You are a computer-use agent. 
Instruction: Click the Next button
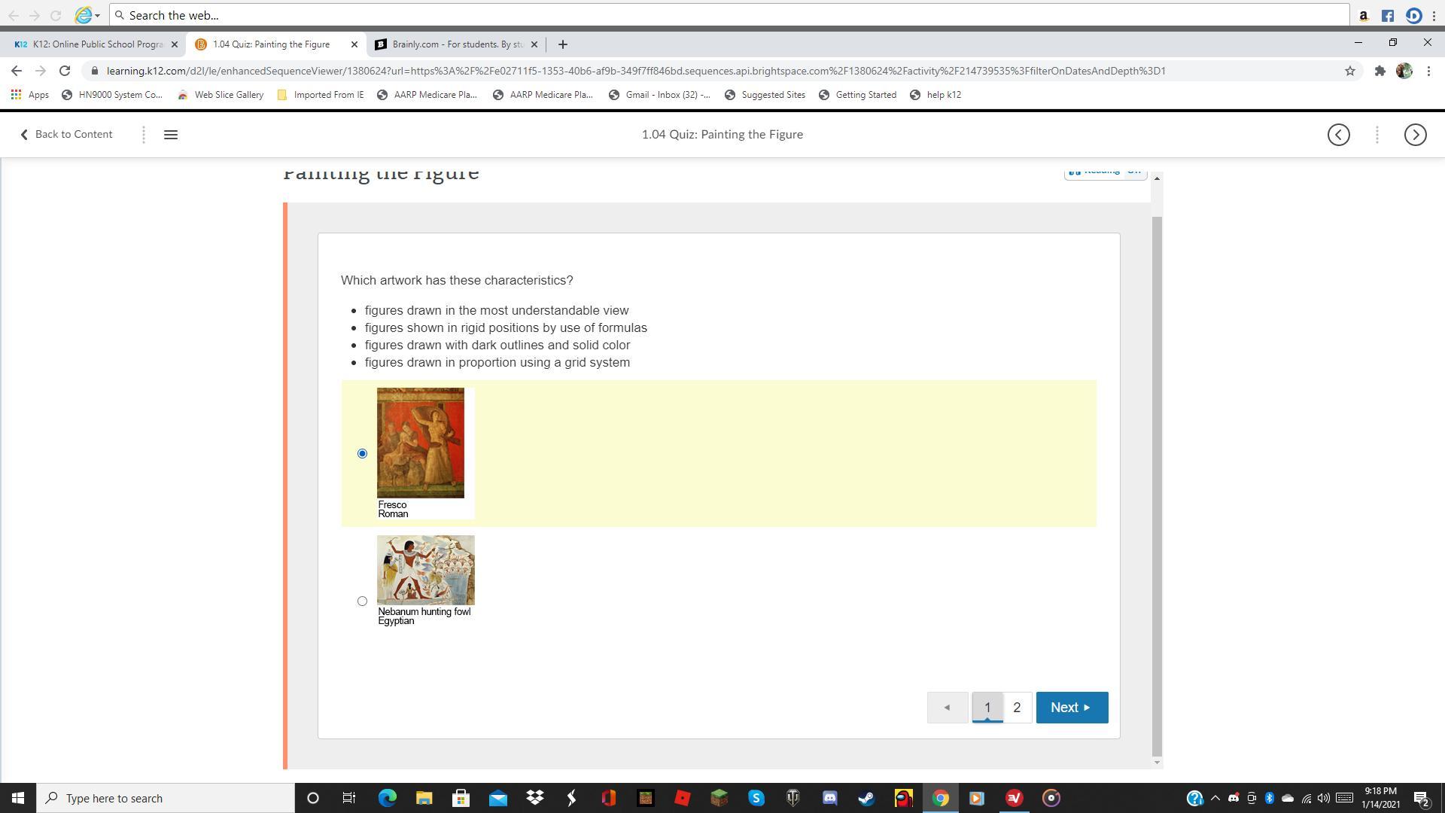(1071, 708)
